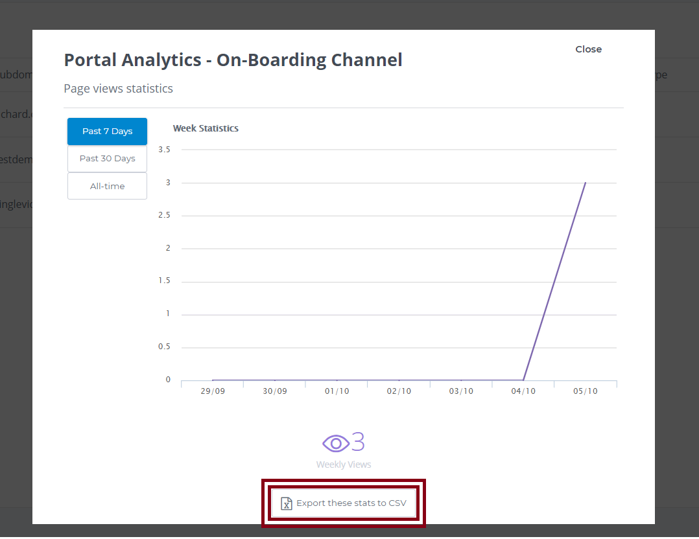
Task: Click the spreadsheet icon on the export button
Action: (286, 503)
